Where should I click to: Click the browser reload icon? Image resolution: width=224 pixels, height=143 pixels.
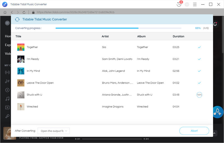click(x=24, y=12)
